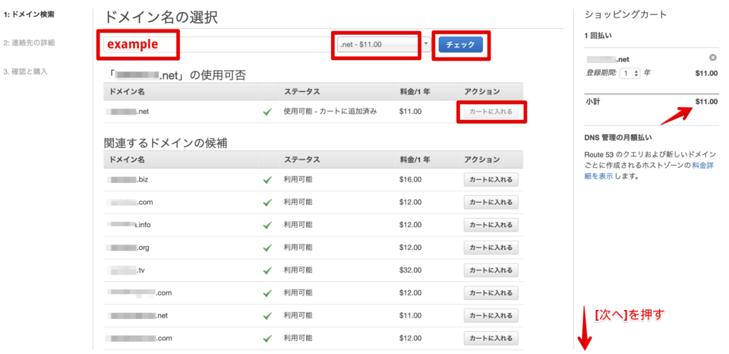Viewport: 729px width, 354px height.
Task: Open the registration period year selector in cart
Action: pyautogui.click(x=630, y=73)
